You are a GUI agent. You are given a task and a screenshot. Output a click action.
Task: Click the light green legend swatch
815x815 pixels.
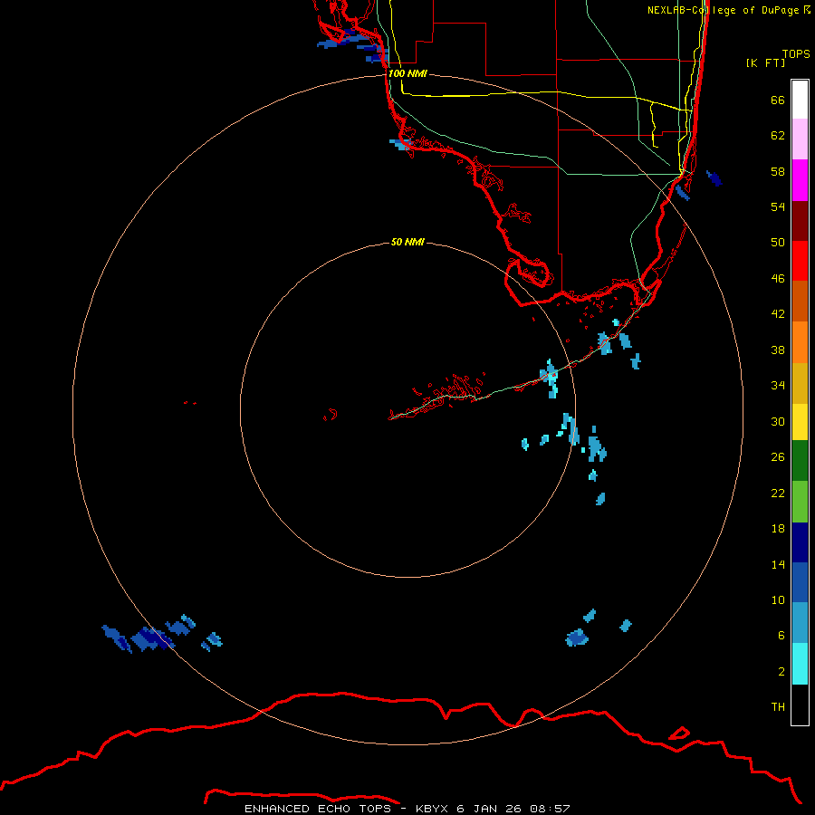tap(800, 502)
